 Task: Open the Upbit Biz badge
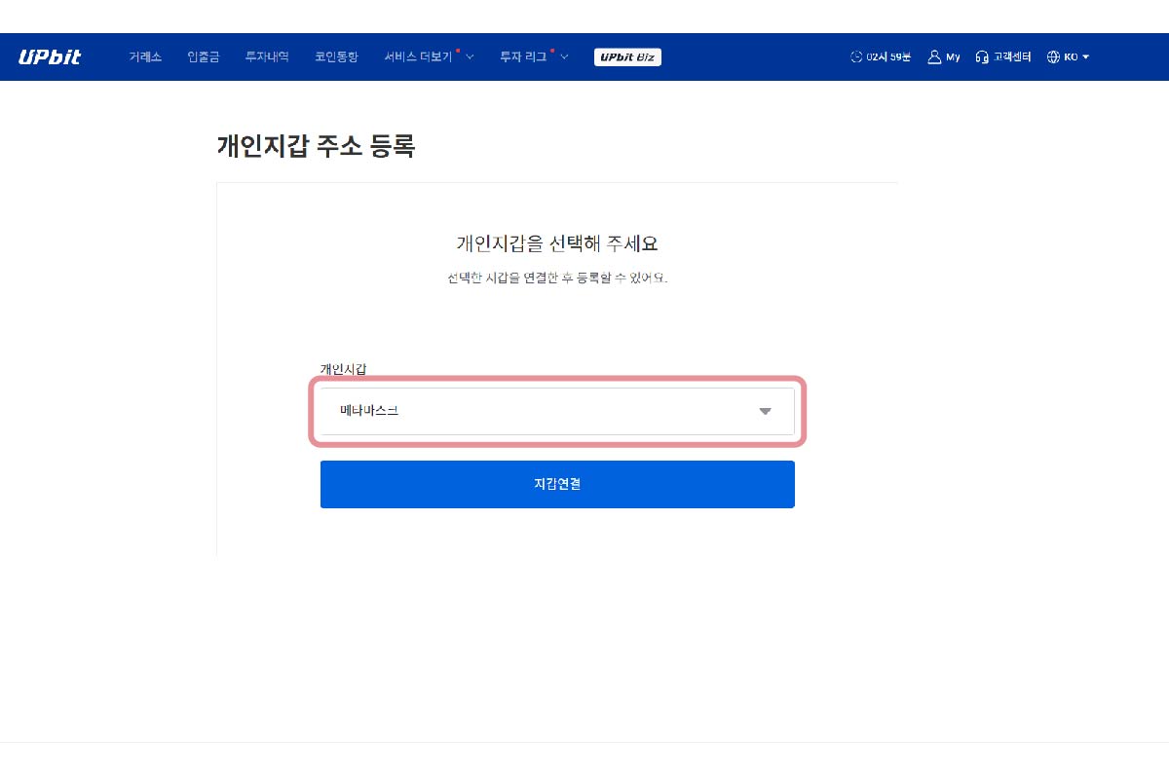click(x=627, y=57)
